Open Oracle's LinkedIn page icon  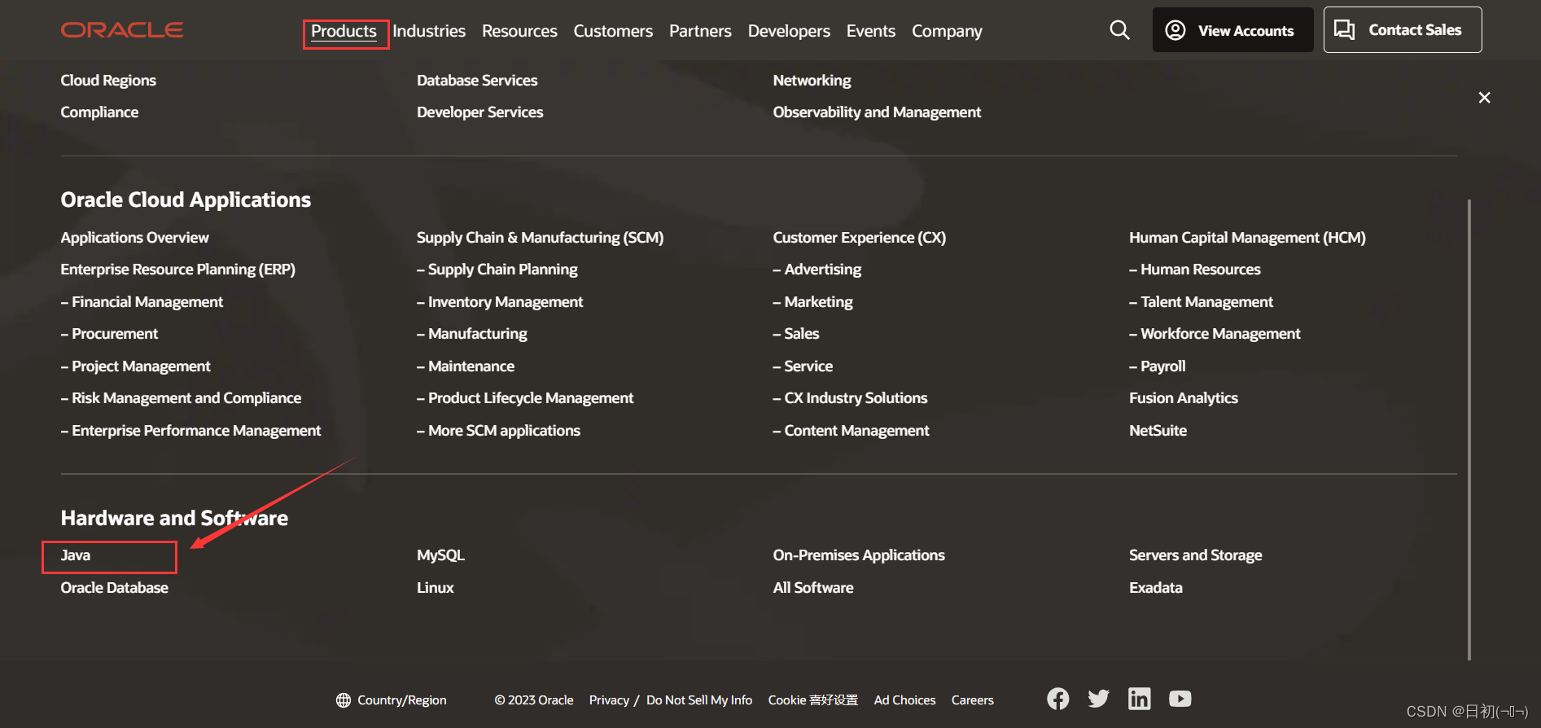(x=1139, y=699)
